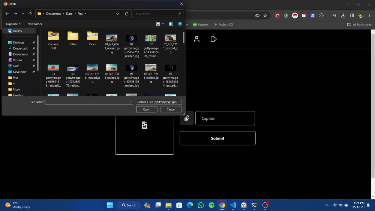The image size is (375, 211).
Task: Click the Submit button
Action: (217, 138)
